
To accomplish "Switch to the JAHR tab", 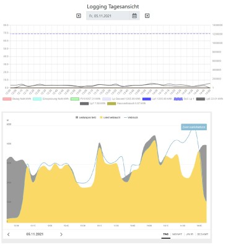I will (x=190, y=234).
